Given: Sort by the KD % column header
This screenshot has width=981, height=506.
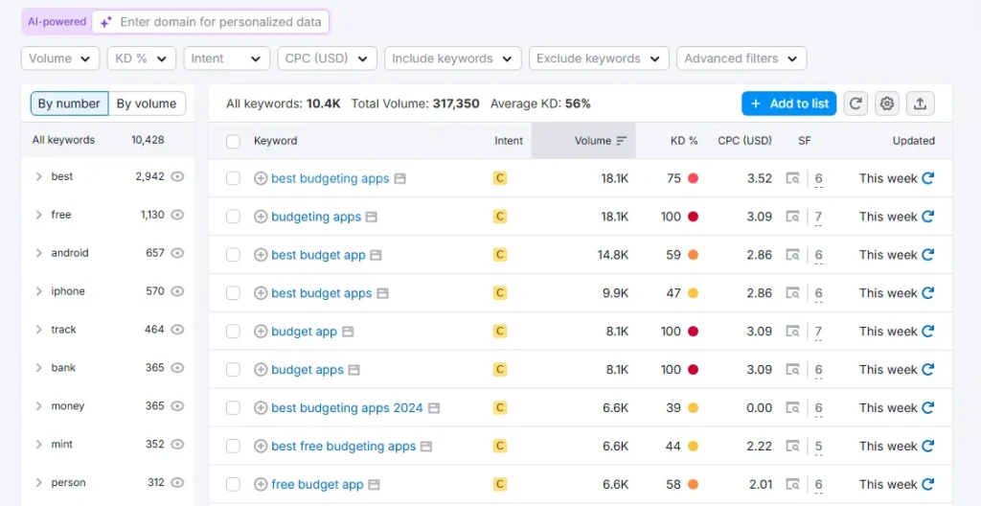Looking at the screenshot, I should 684,141.
